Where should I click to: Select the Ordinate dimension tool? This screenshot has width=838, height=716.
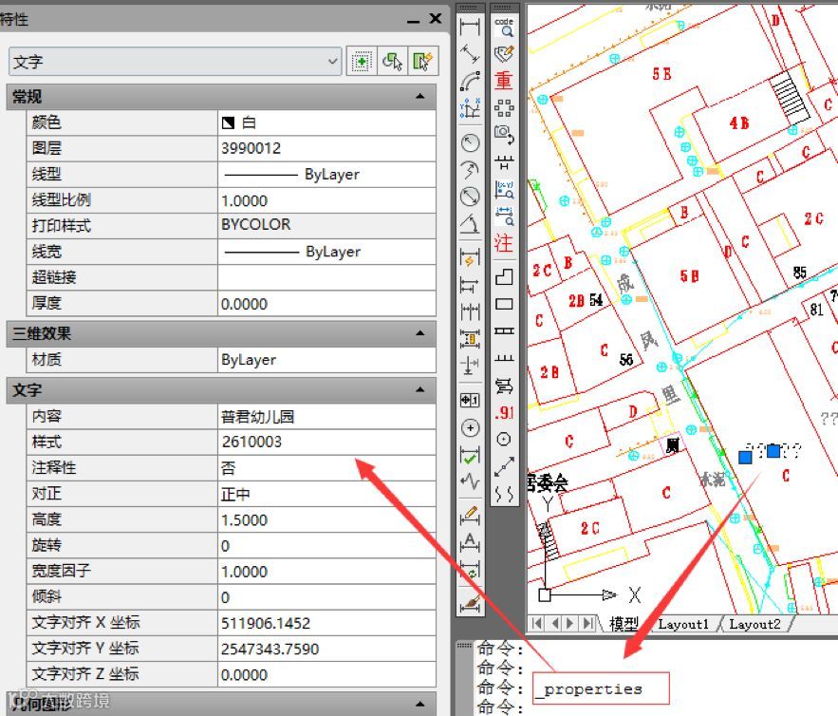(x=470, y=108)
